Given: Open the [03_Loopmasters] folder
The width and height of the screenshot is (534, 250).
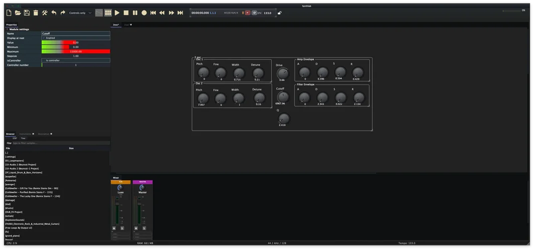Looking at the screenshot, I should coord(15,160).
